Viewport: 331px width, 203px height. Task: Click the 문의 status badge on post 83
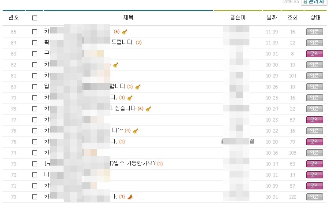point(312,54)
